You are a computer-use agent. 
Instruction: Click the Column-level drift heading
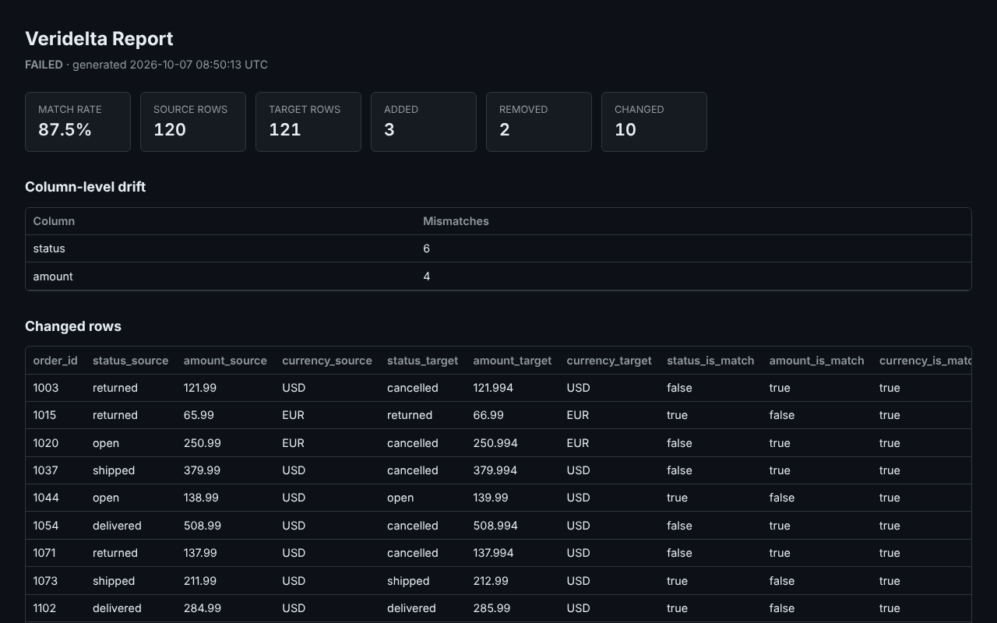click(85, 187)
